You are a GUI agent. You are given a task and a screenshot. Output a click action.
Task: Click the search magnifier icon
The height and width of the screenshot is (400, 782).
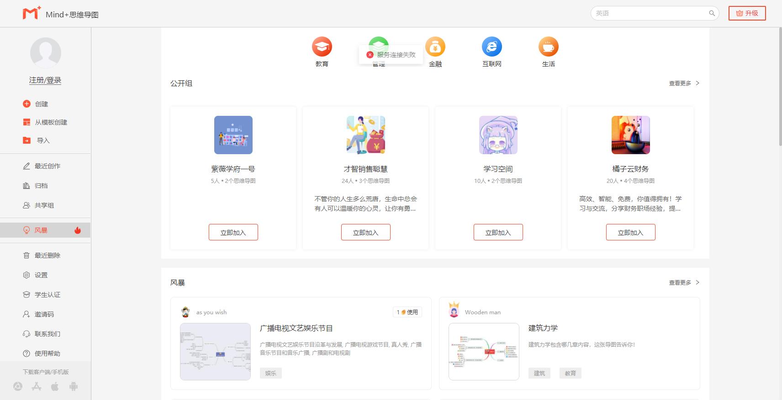click(712, 13)
